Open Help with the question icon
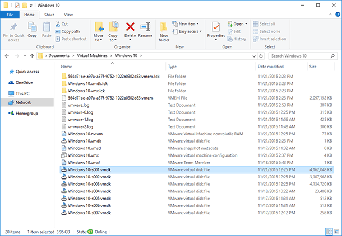The height and width of the screenshot is (236, 342). 338,15
